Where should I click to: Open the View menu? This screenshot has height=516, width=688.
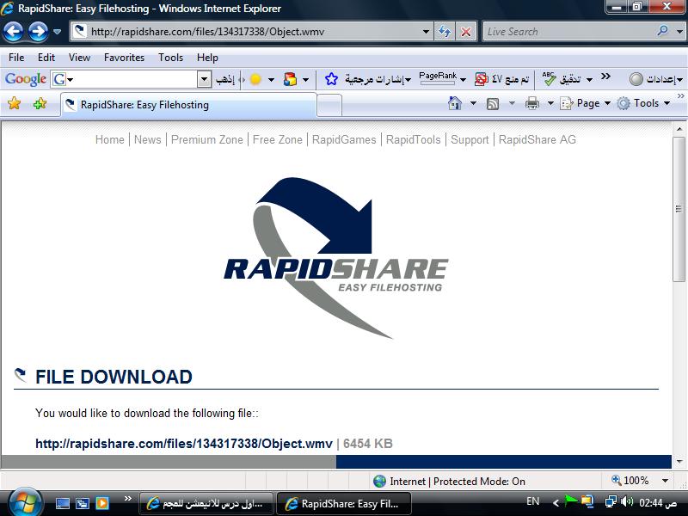[79, 58]
